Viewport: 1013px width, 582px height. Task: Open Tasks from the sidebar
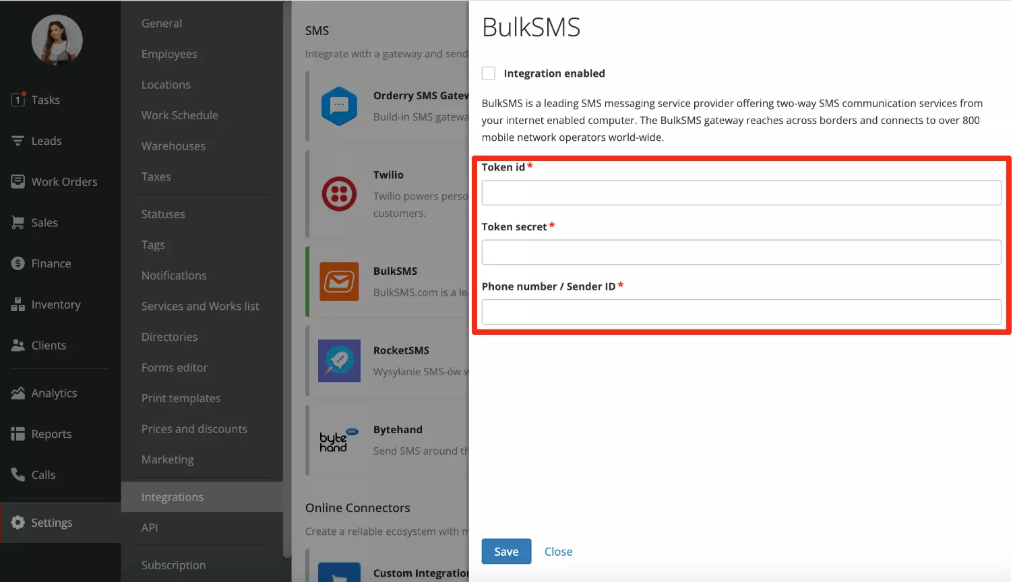click(x=46, y=100)
